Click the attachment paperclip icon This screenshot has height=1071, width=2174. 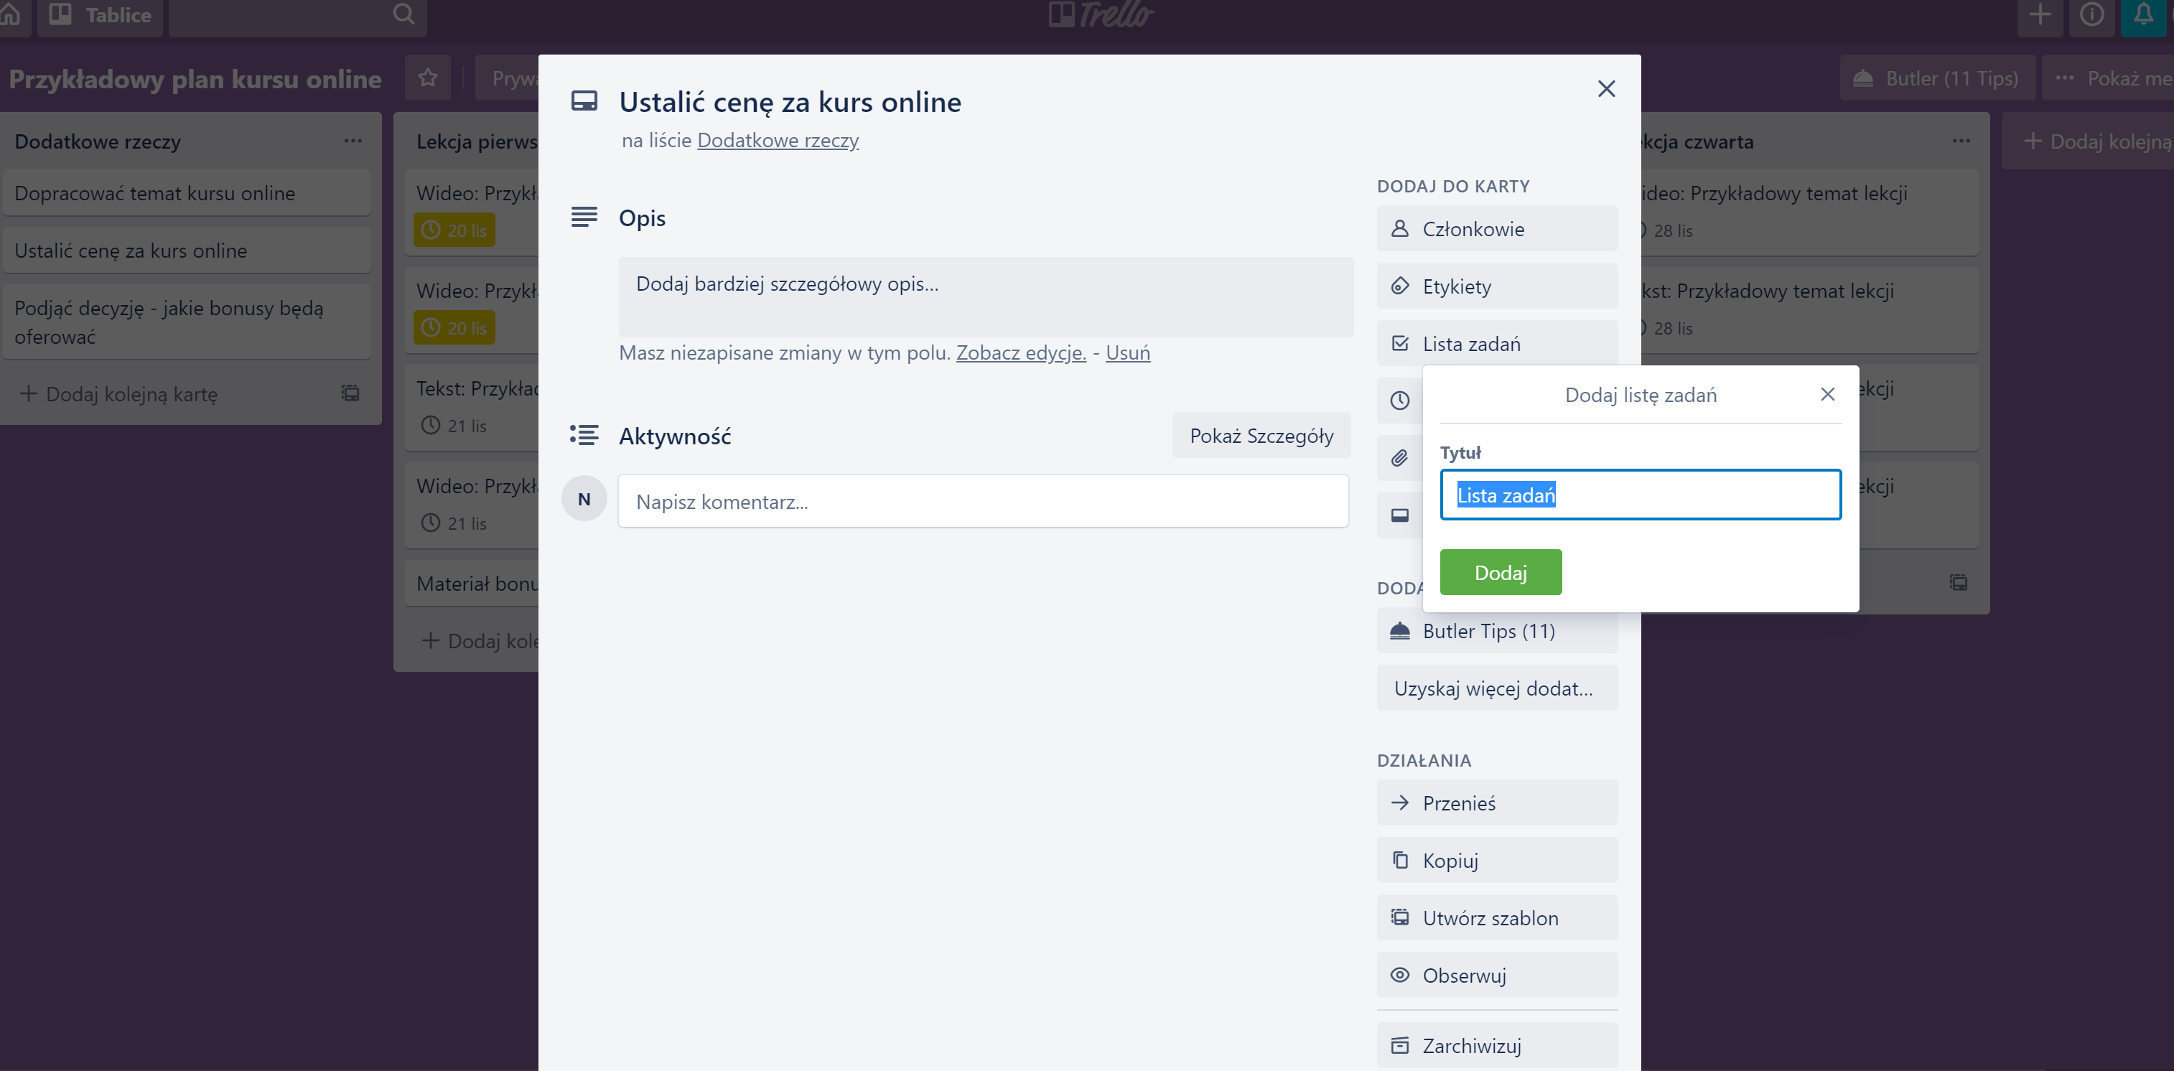(x=1399, y=457)
